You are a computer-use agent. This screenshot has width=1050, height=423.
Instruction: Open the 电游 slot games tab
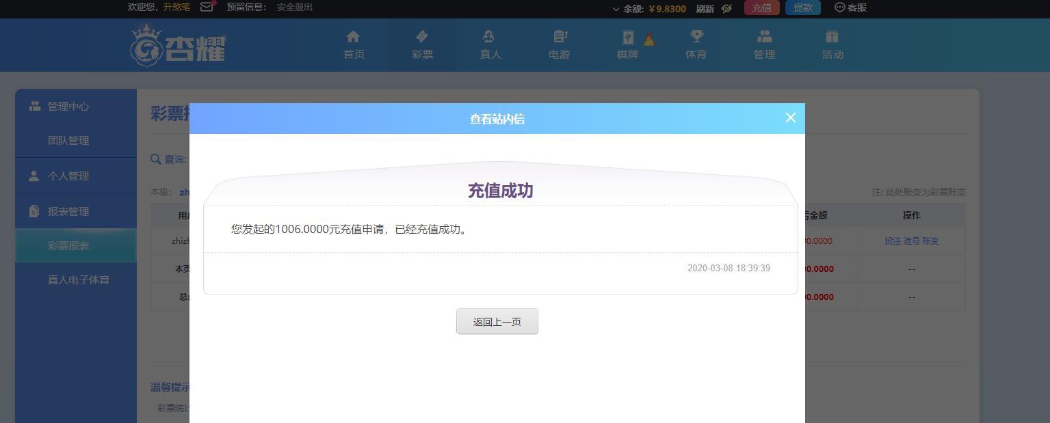(559, 45)
